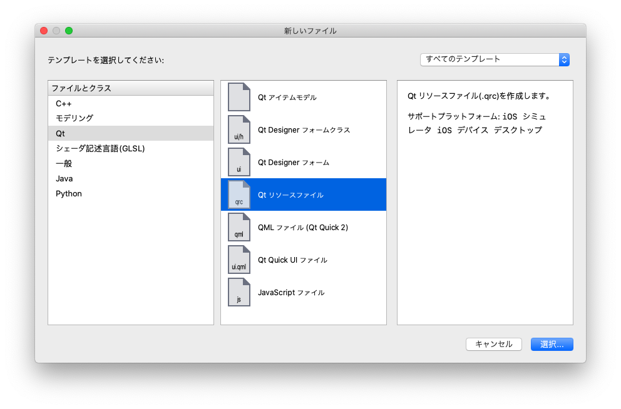This screenshot has height=409, width=621.
Task: Click the ui.qml Qt Quick UI icon
Action: (239, 260)
